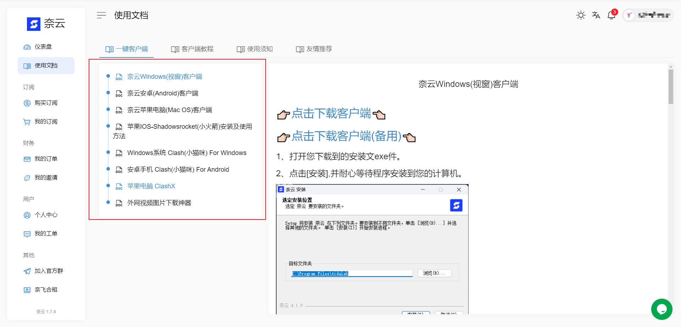Open 奈云苹果电脑(Mac OS)客户端 document
The width and height of the screenshot is (681, 327).
[x=170, y=110]
